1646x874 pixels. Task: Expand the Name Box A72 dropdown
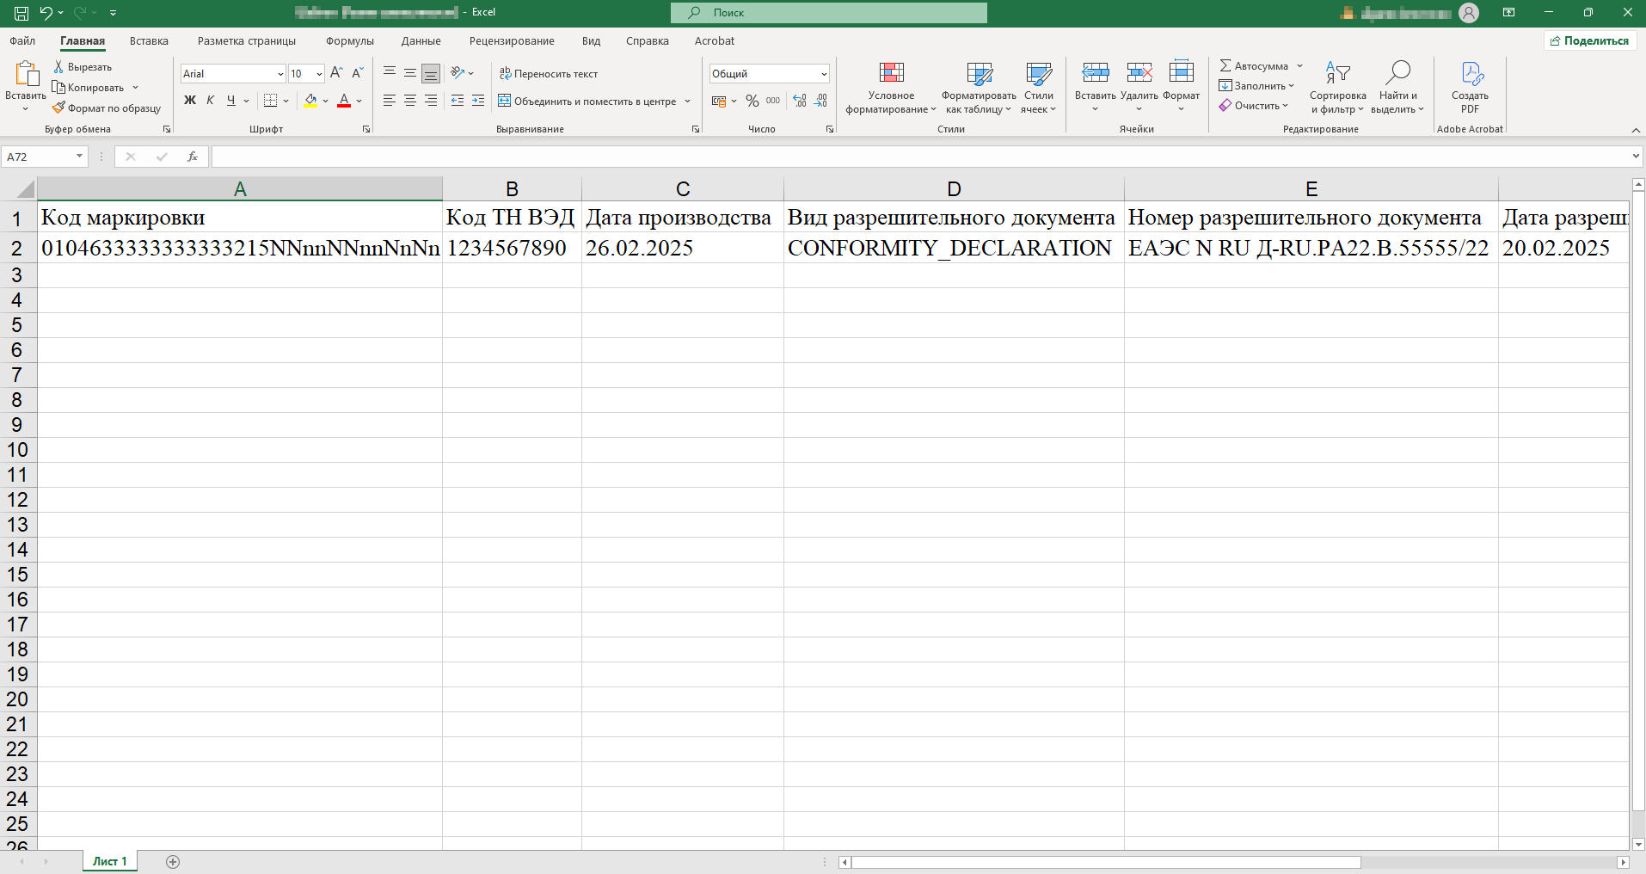pyautogui.click(x=79, y=157)
